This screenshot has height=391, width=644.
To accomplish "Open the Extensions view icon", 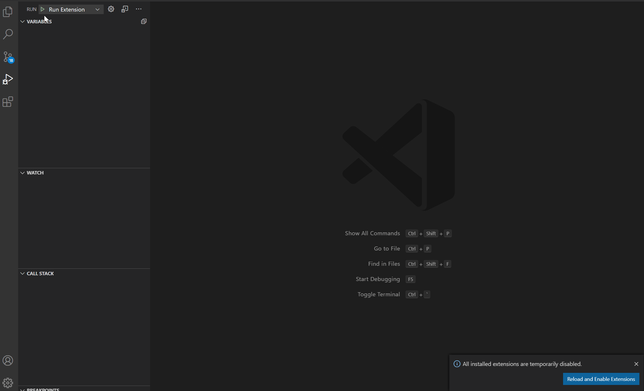I will click(x=8, y=102).
